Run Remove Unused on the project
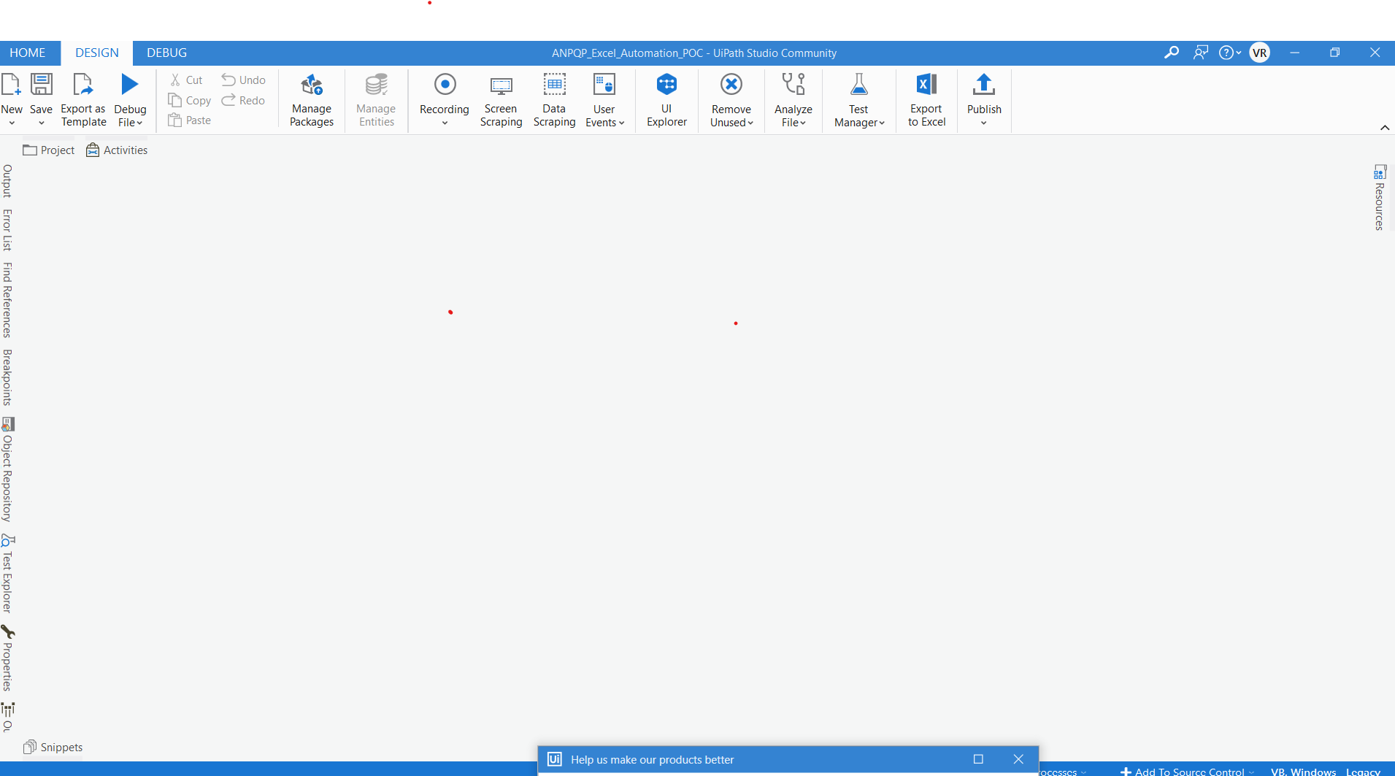1395x776 pixels. coord(731,100)
